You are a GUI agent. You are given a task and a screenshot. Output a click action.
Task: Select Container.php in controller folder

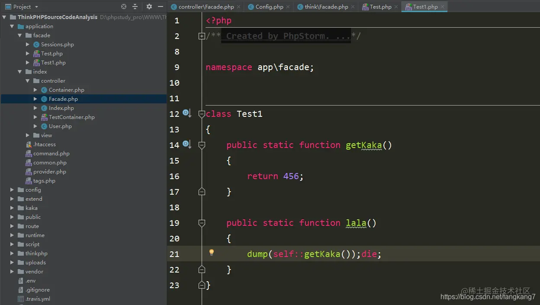pyautogui.click(x=66, y=90)
